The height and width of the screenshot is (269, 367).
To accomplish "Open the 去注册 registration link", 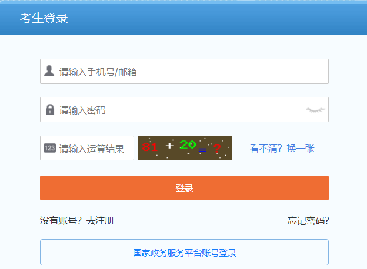I will tap(101, 221).
